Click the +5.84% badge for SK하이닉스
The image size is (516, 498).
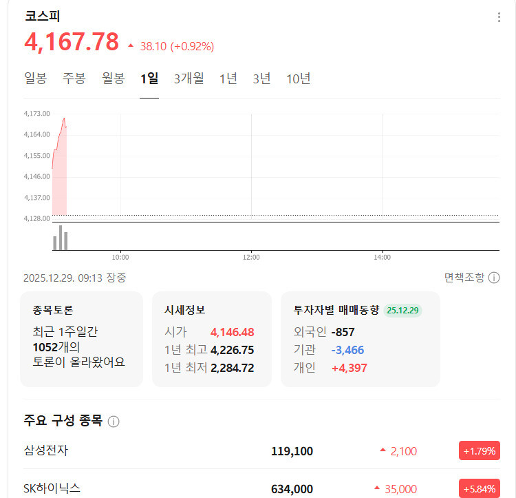point(479,488)
